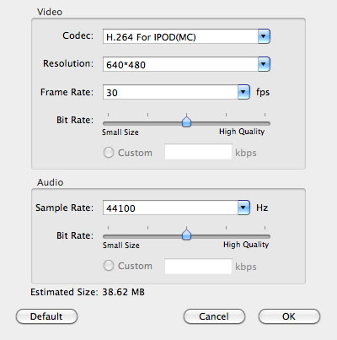This screenshot has height=340, width=337.
Task: Open the Frame Rate dropdown arrow
Action: (243, 92)
